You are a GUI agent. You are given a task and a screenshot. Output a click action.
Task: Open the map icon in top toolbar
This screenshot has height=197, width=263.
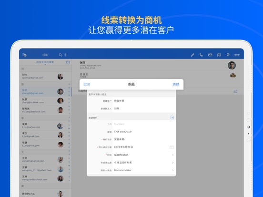tap(219, 55)
